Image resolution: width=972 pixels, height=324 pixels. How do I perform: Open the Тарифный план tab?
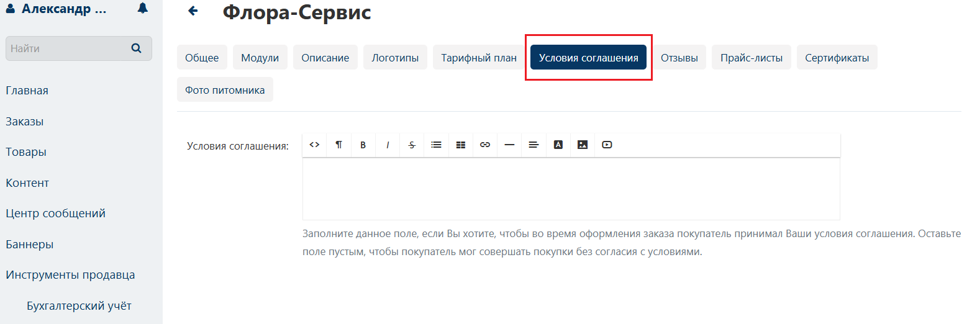tap(479, 58)
